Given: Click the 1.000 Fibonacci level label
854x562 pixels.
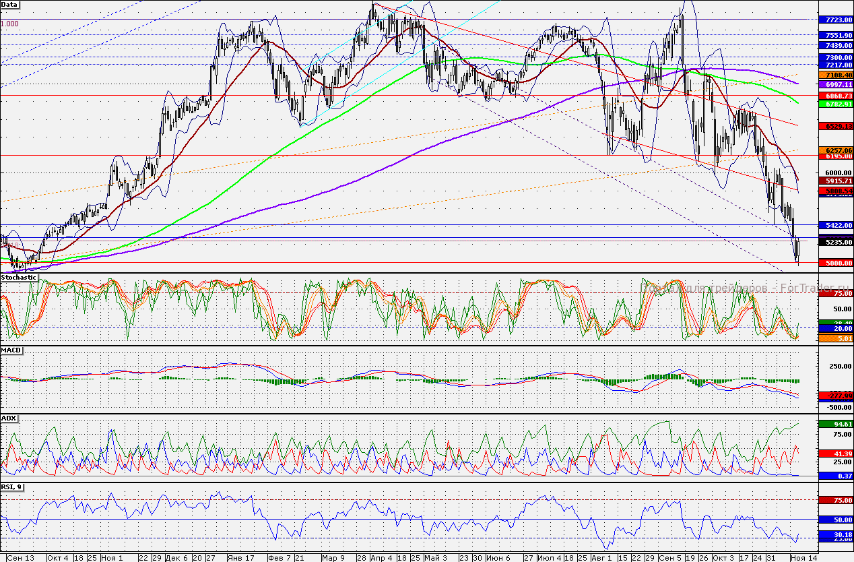Looking at the screenshot, I should [9, 24].
